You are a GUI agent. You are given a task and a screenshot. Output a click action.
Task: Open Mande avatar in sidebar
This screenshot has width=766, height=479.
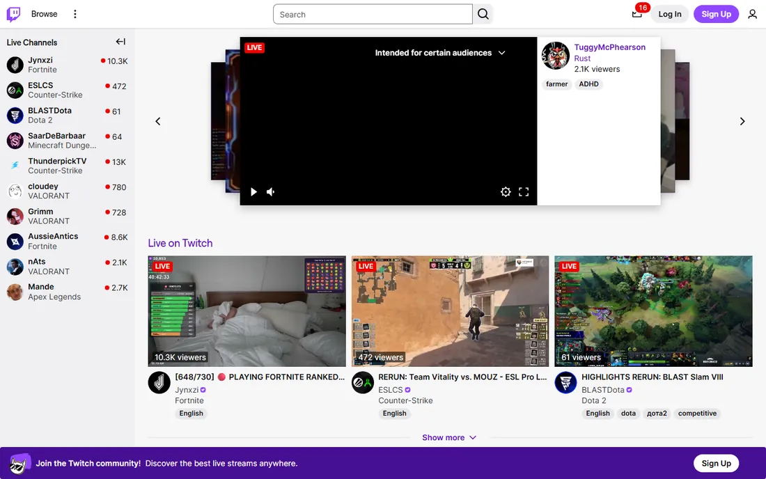pos(15,292)
